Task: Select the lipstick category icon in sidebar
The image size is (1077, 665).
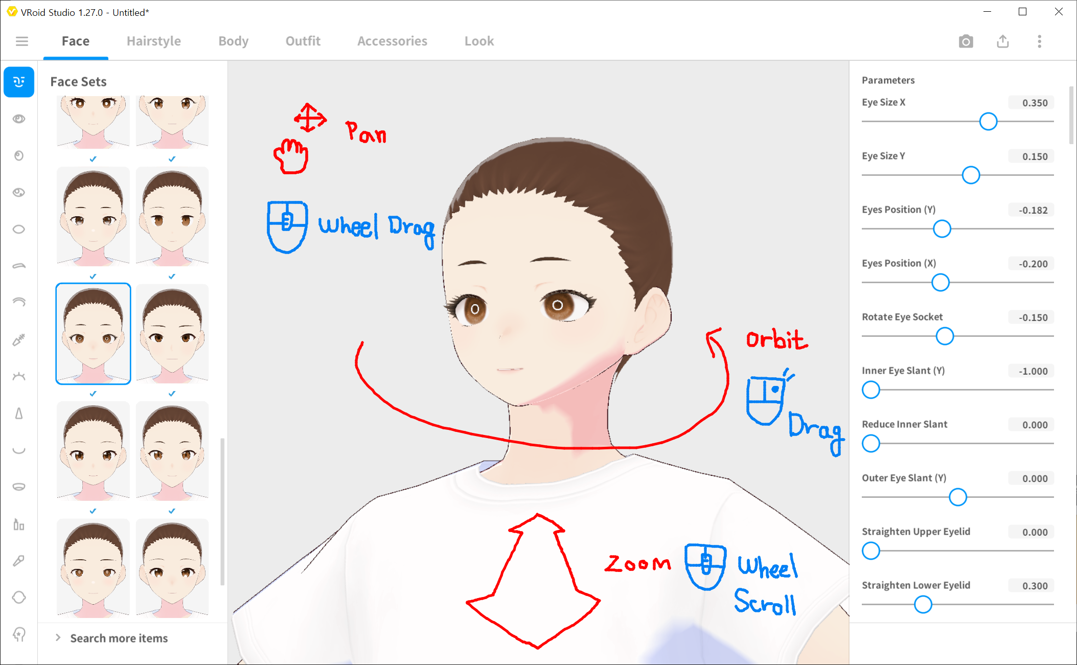Action: [19, 524]
